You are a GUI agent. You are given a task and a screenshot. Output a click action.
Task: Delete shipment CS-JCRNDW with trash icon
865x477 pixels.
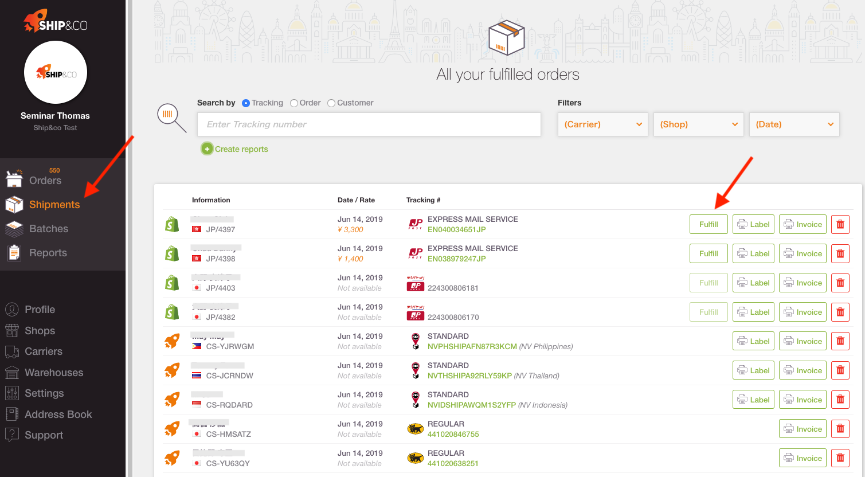tap(840, 370)
